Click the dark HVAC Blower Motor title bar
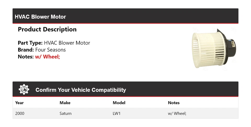 [x=125, y=16]
